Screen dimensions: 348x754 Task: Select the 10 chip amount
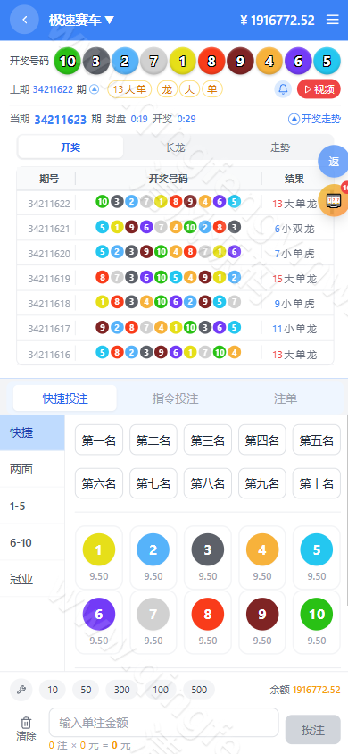pos(53,690)
